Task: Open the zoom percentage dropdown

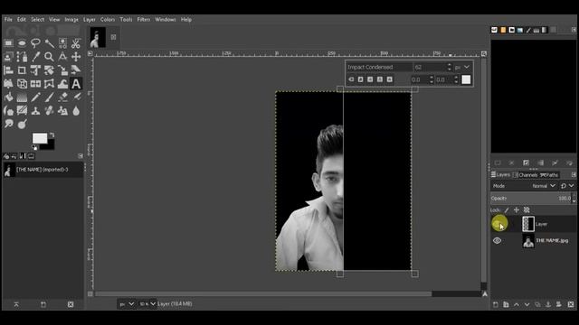Action: pos(147,304)
